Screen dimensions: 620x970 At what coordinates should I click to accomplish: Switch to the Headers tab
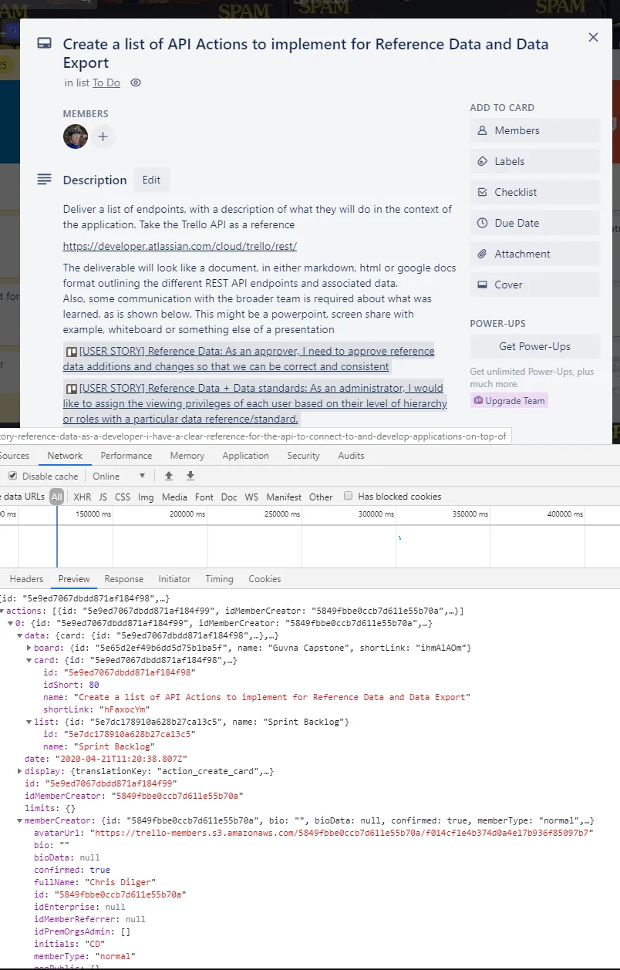[x=26, y=579]
